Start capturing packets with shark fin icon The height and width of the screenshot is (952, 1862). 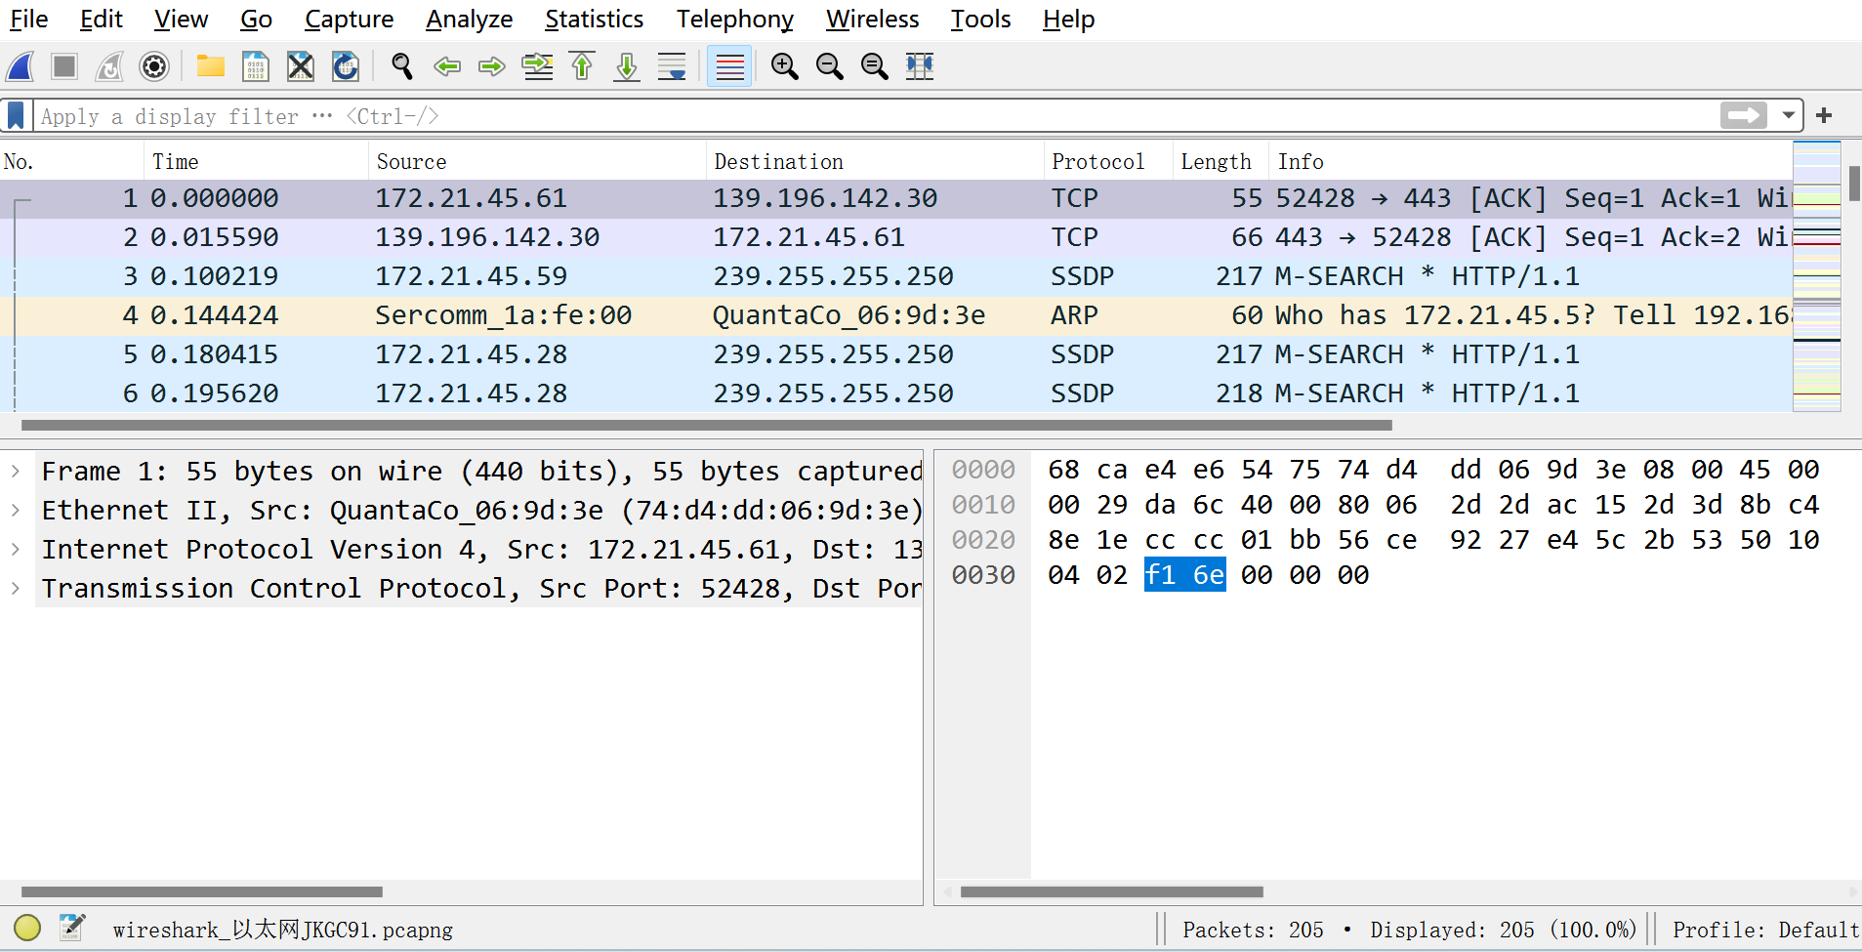pyautogui.click(x=21, y=66)
